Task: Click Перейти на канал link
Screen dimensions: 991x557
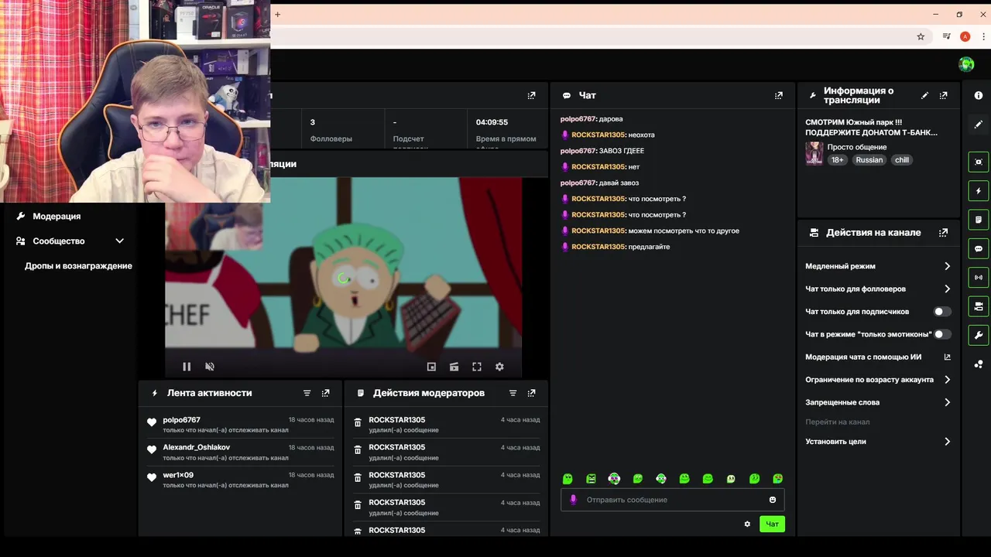Action: pos(838,422)
